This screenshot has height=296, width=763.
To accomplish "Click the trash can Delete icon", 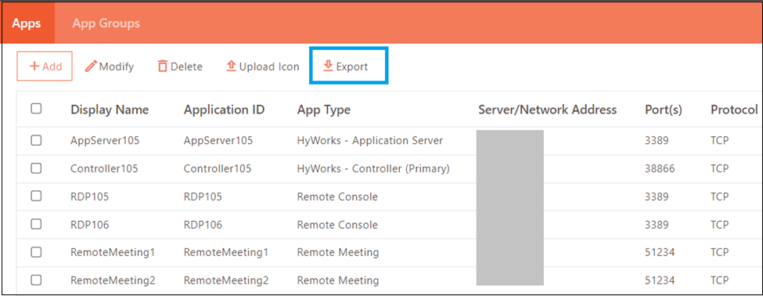I will pos(163,67).
